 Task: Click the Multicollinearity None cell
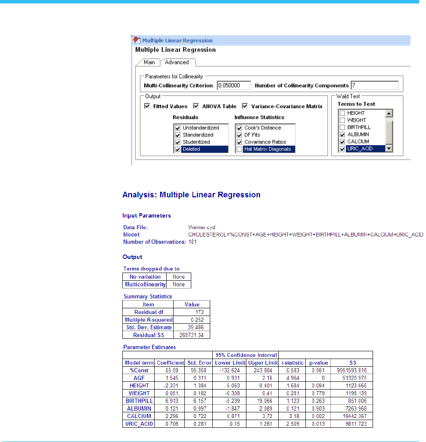pos(179,285)
